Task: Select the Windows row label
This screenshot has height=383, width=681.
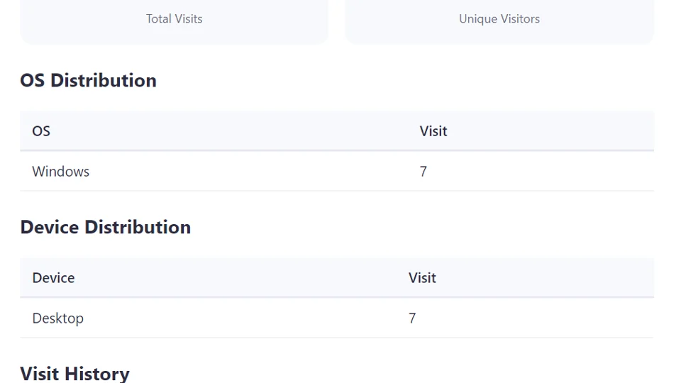Action: point(61,172)
